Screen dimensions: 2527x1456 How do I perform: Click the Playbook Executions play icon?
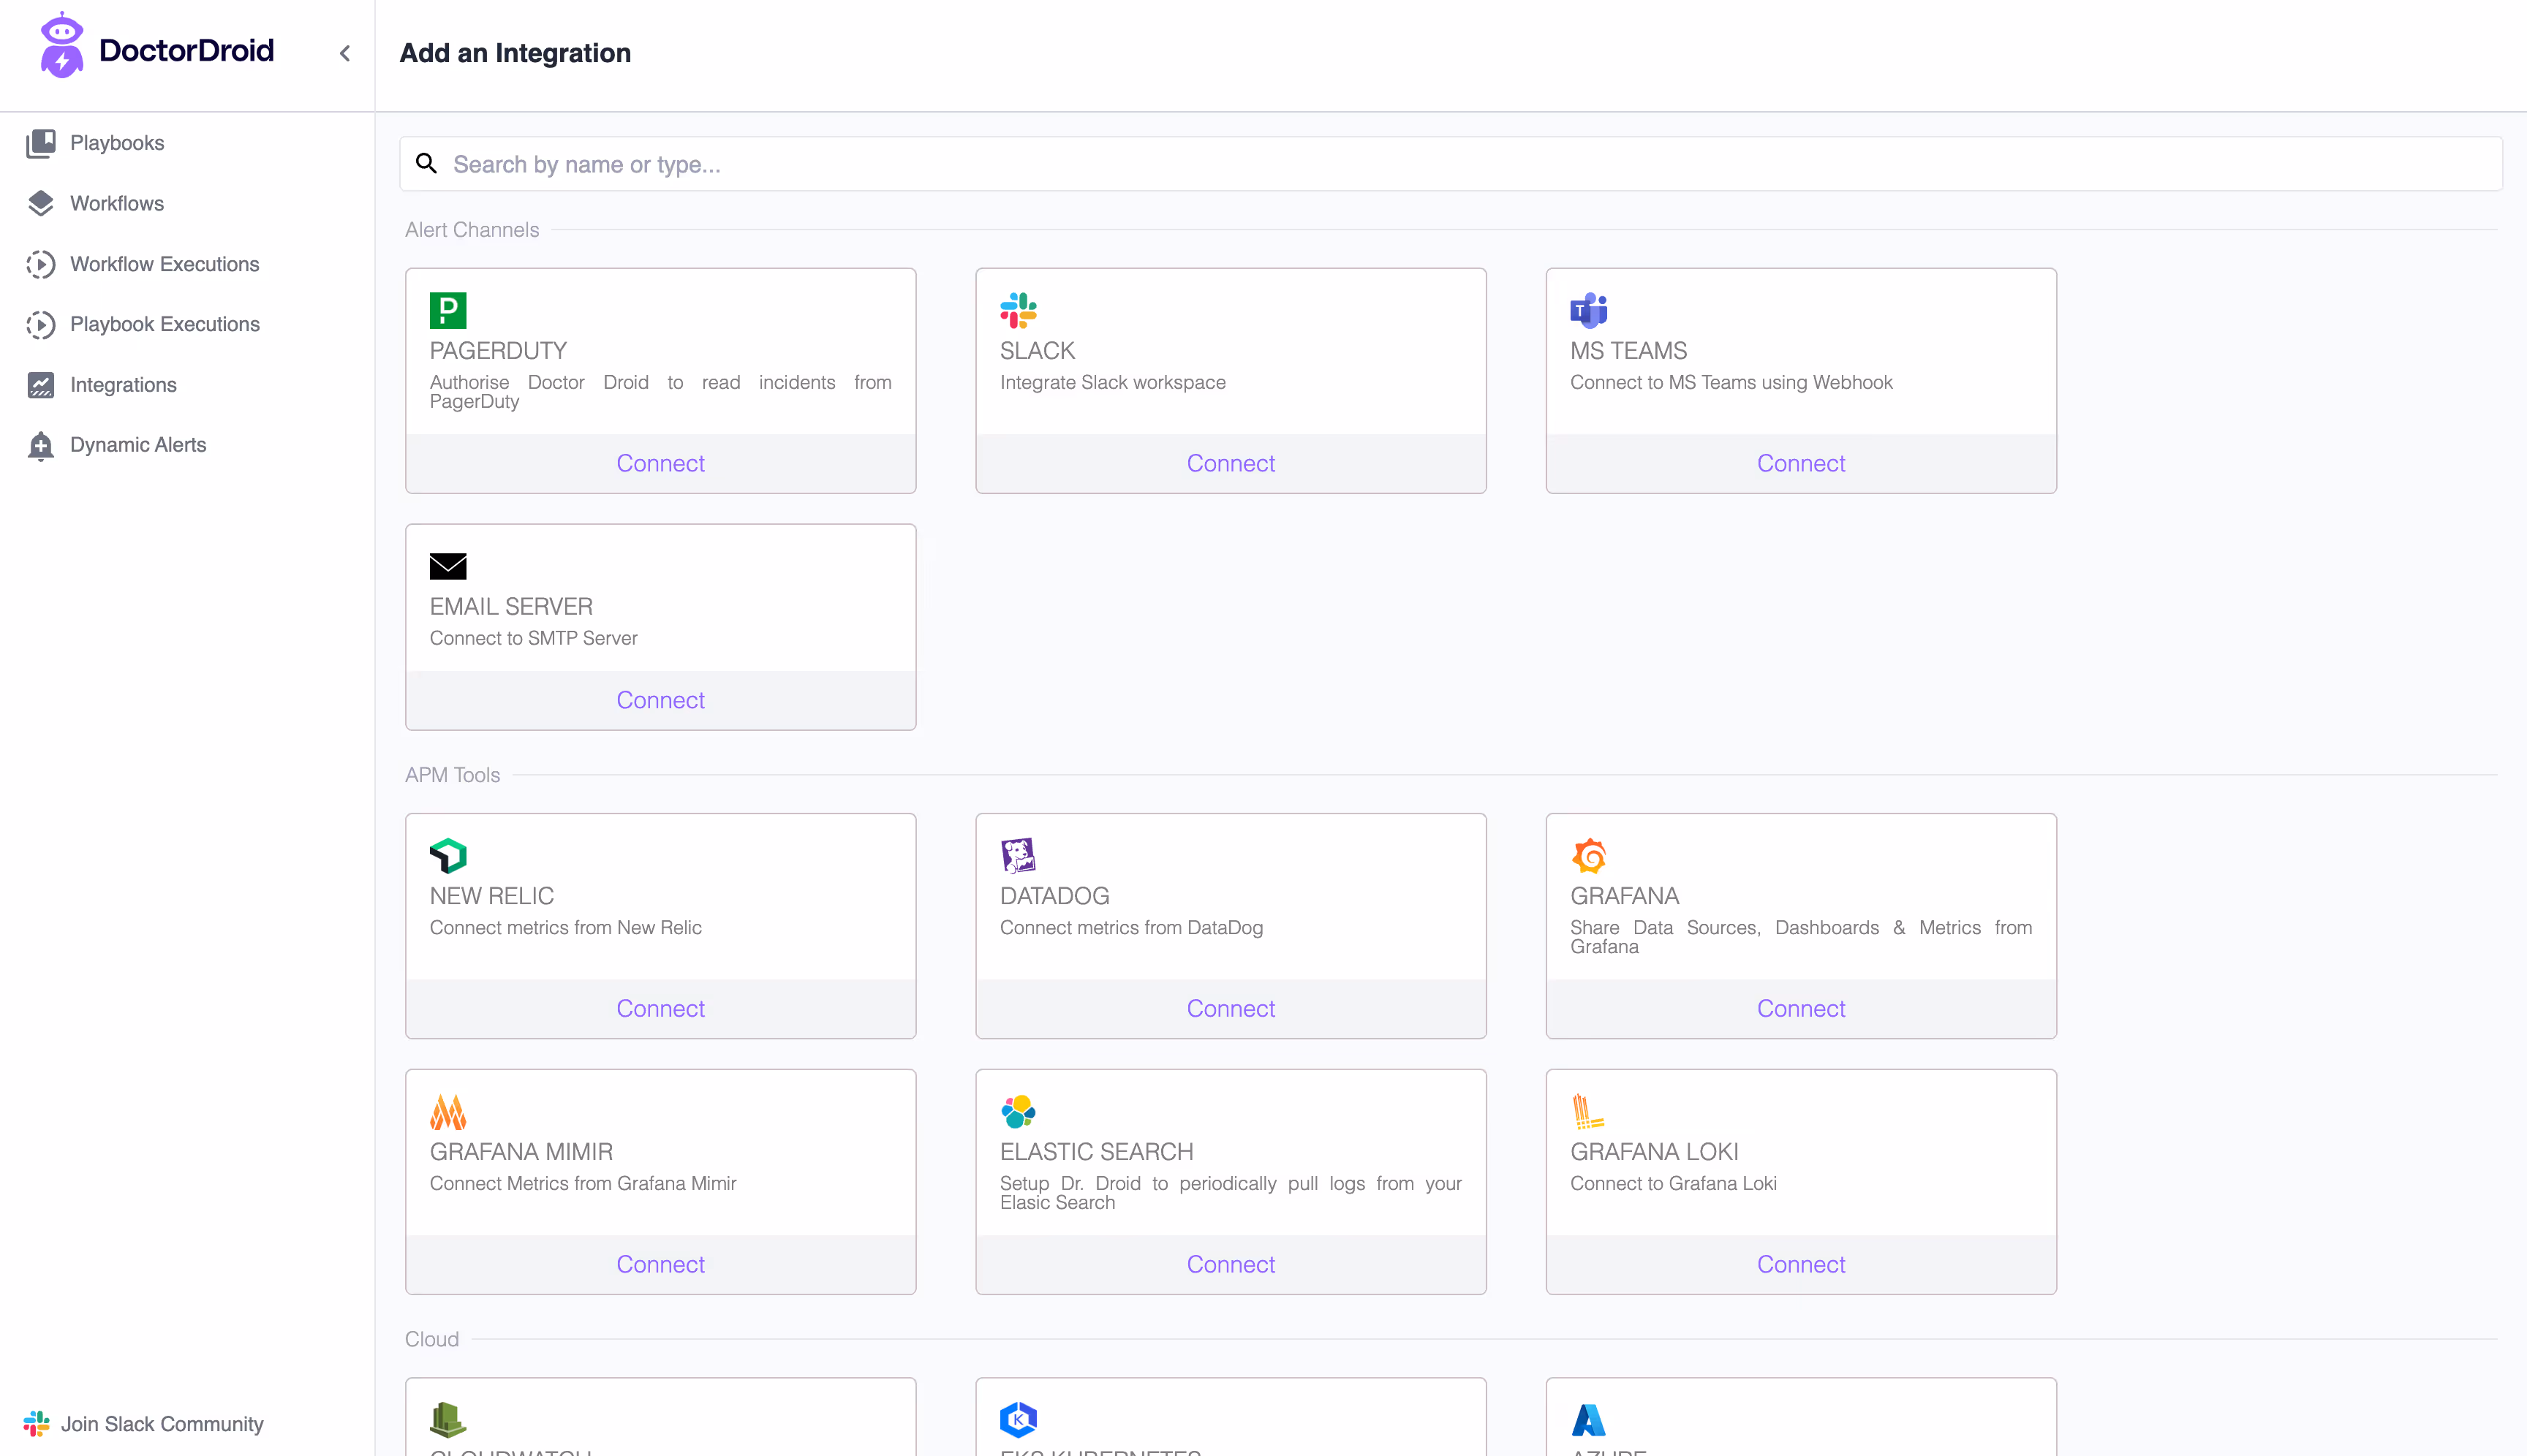41,324
